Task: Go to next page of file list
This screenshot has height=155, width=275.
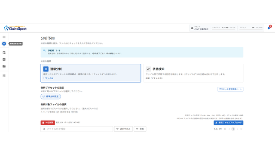Action: coord(237,129)
